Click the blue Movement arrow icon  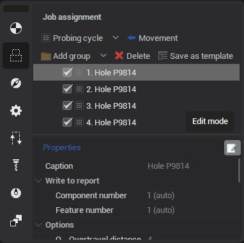132,38
